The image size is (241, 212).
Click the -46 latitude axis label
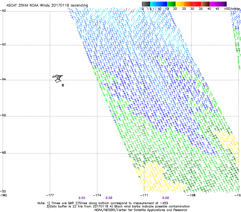click(3, 115)
